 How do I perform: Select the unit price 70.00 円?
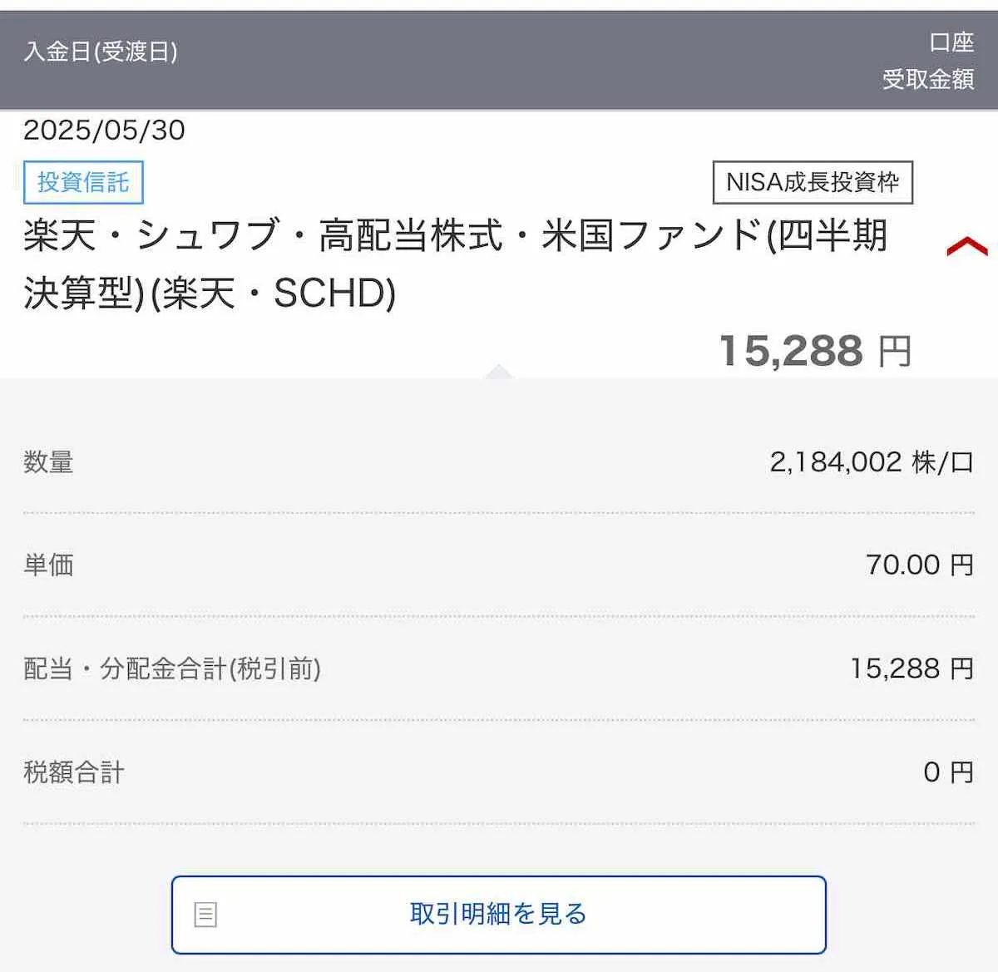point(919,565)
